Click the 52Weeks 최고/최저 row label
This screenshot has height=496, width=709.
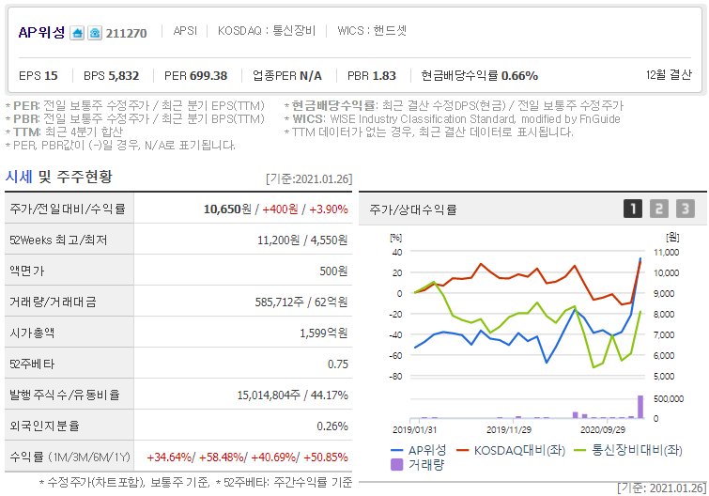(x=58, y=240)
